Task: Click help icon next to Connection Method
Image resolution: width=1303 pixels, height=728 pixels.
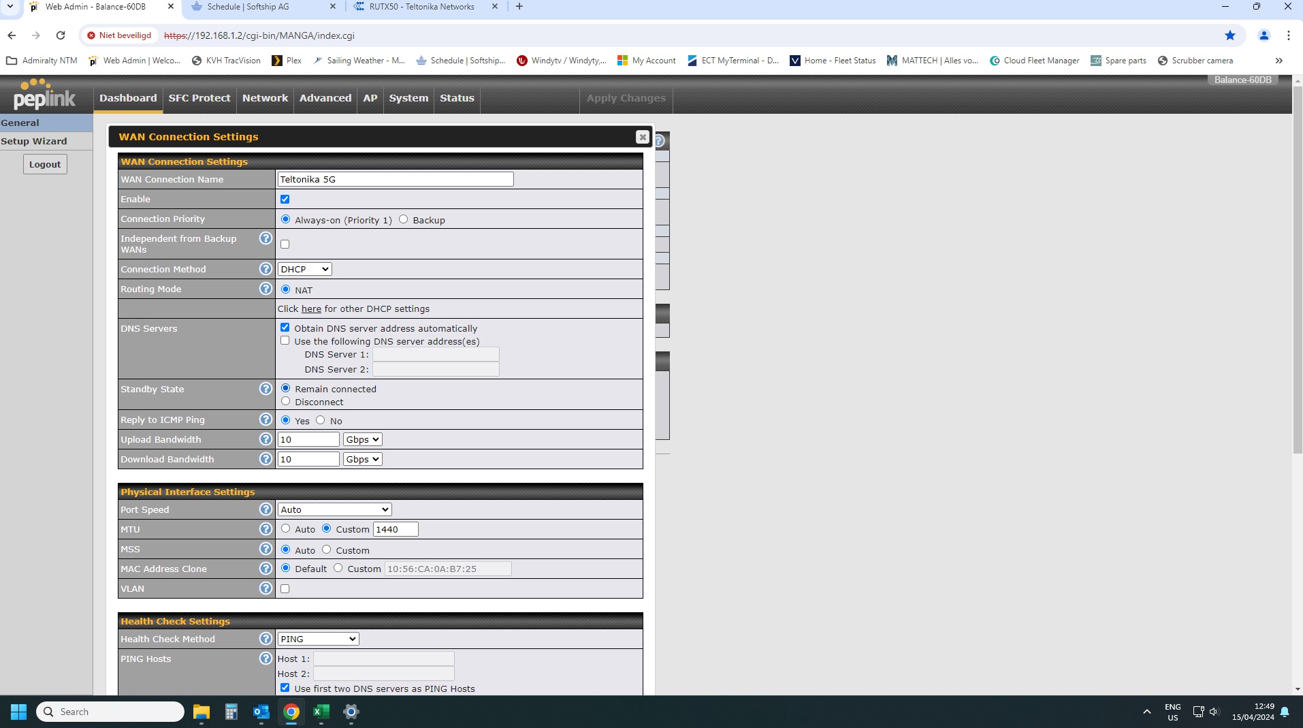Action: 266,269
